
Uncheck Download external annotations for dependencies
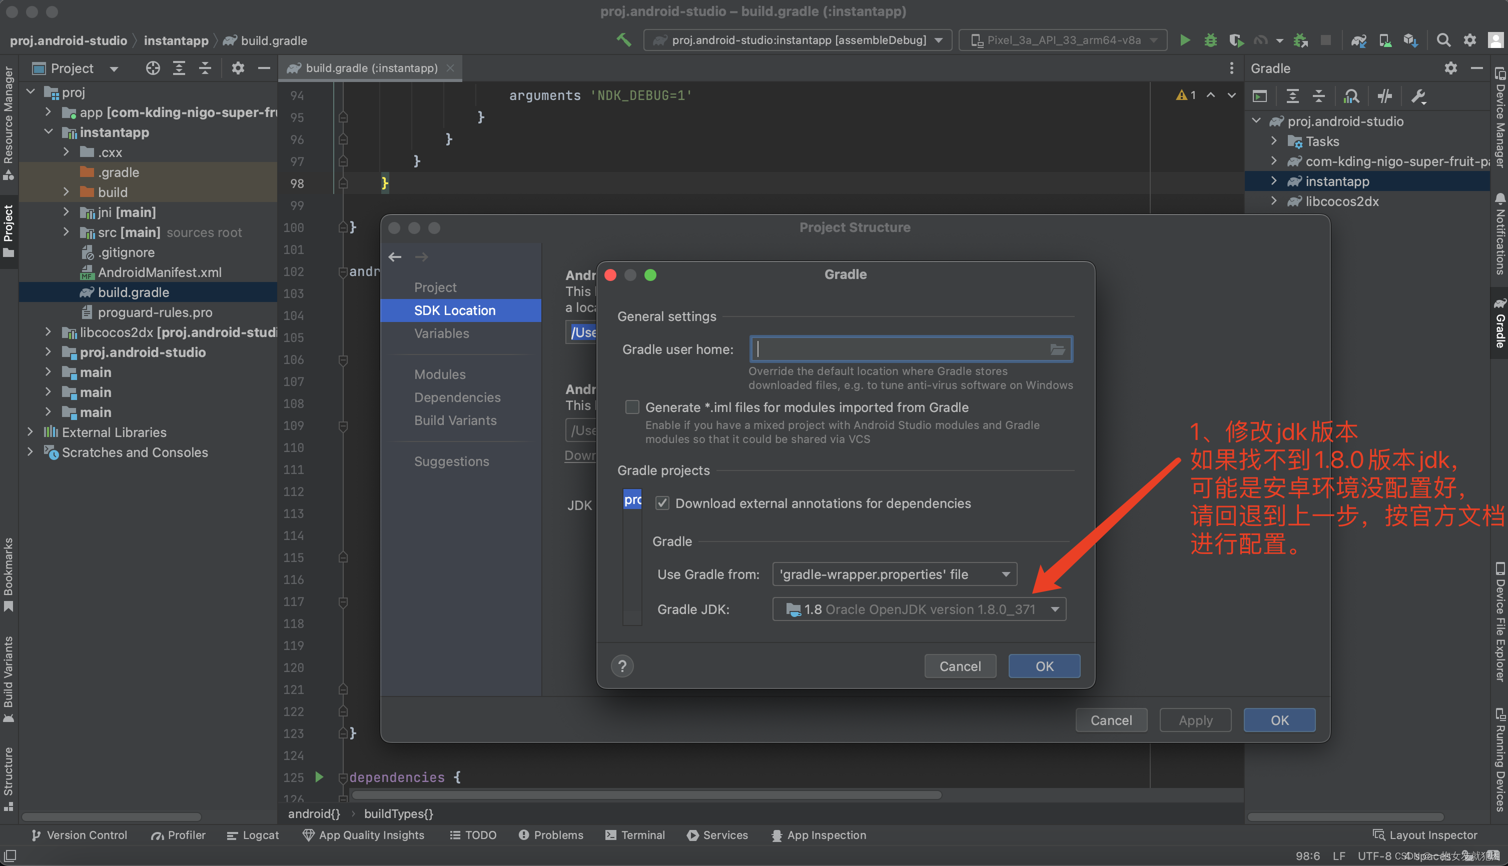(x=662, y=502)
